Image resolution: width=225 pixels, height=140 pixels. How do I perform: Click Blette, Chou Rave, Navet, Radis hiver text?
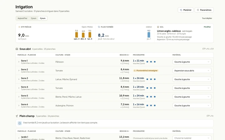tap(73, 138)
